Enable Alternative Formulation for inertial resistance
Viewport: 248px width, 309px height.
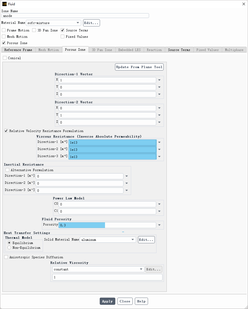pos(7,170)
